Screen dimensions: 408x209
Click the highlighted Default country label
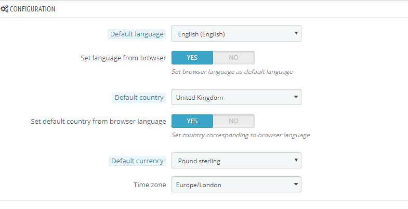[139, 97]
